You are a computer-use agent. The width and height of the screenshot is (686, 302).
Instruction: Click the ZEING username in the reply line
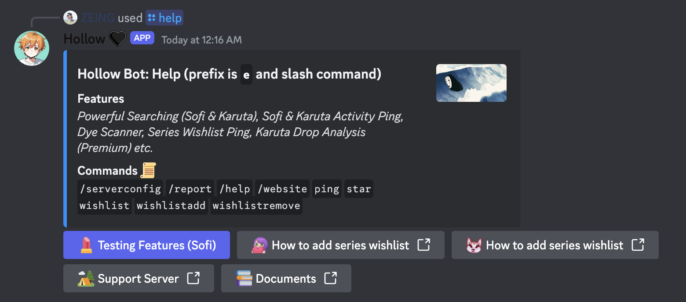[98, 18]
